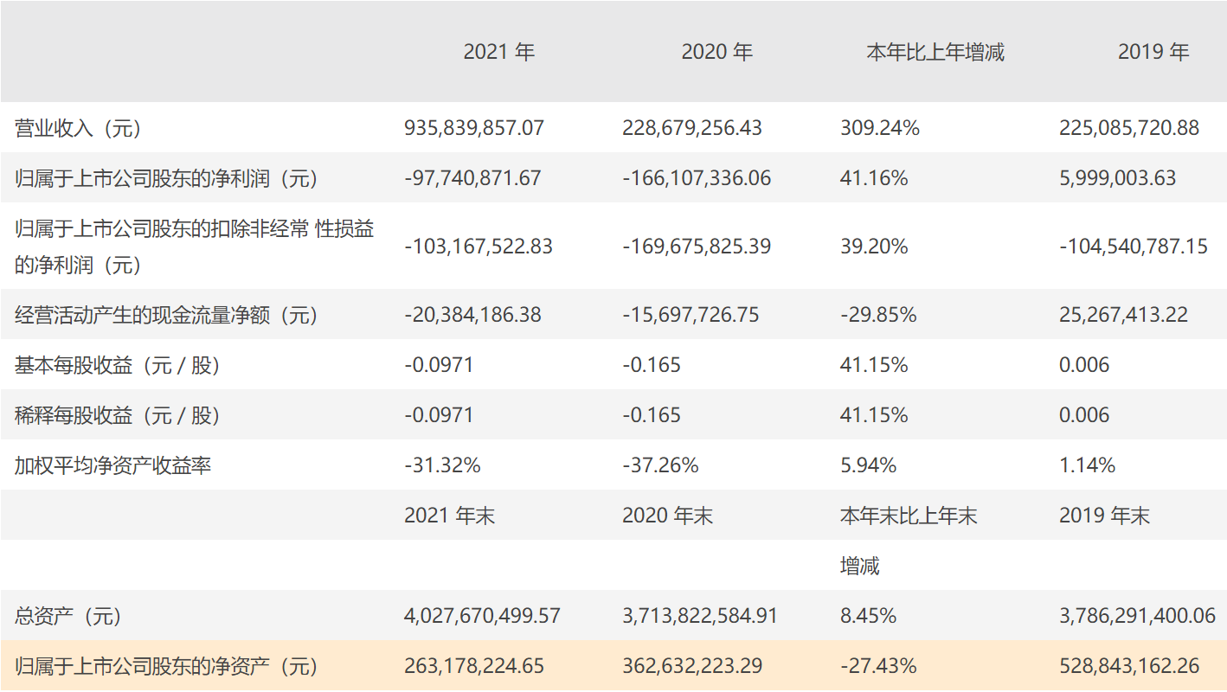Select the 2019 net profit cell 5,999,003.63
The width and height of the screenshot is (1227, 692).
(x=1117, y=179)
